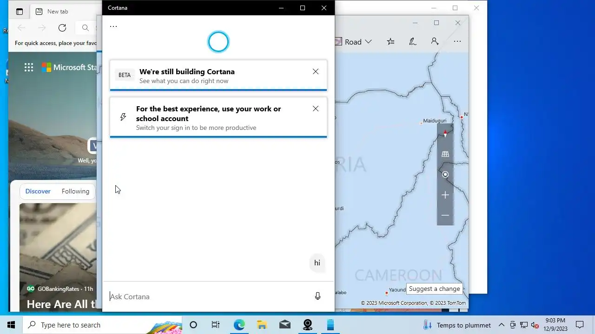Open Cortana's three-dot menu

(113, 26)
